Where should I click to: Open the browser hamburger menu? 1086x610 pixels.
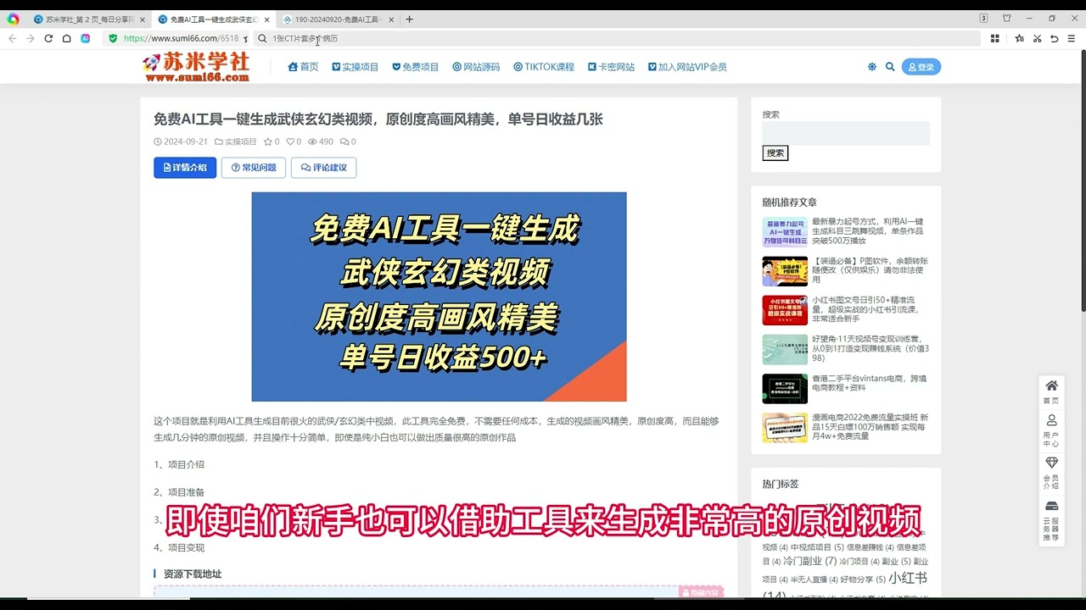point(1072,38)
